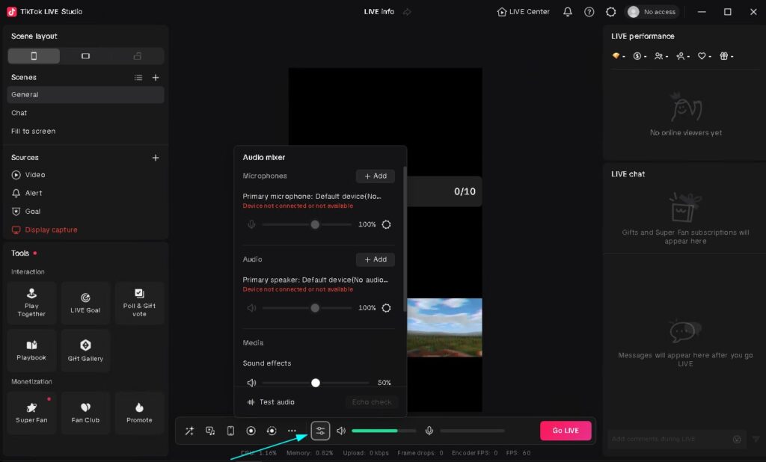
Task: Open the scenes list view icon
Action: (138, 78)
